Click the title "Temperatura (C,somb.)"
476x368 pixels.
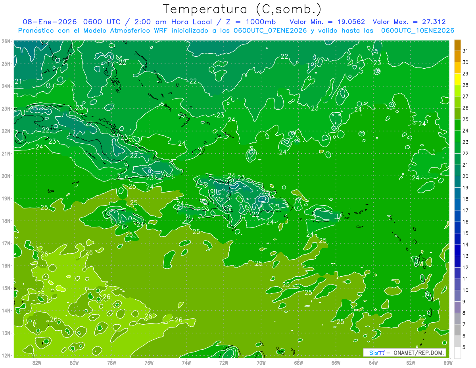[x=242, y=10]
